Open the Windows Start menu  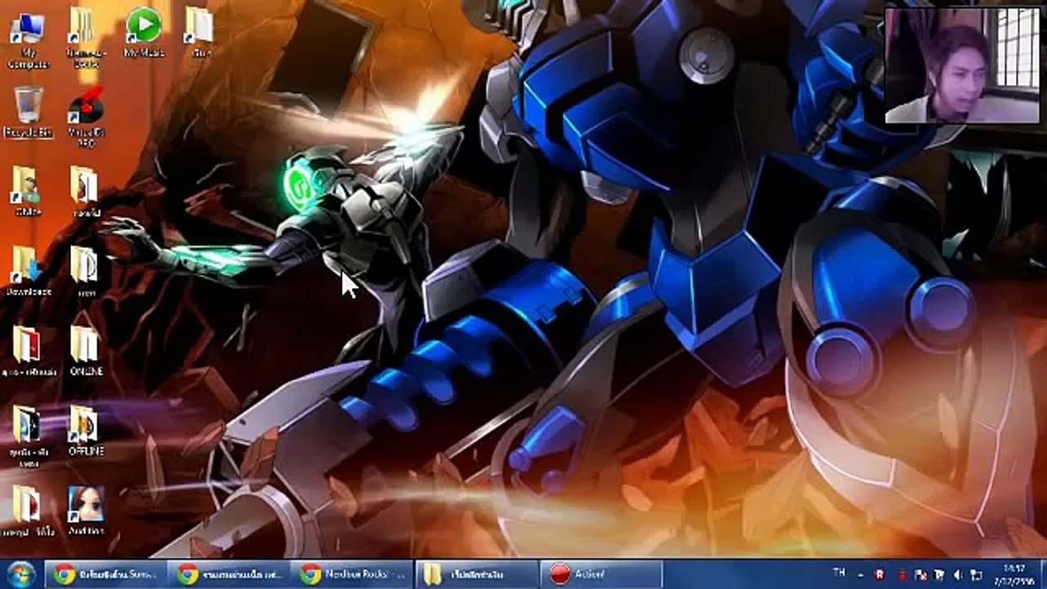coord(20,574)
